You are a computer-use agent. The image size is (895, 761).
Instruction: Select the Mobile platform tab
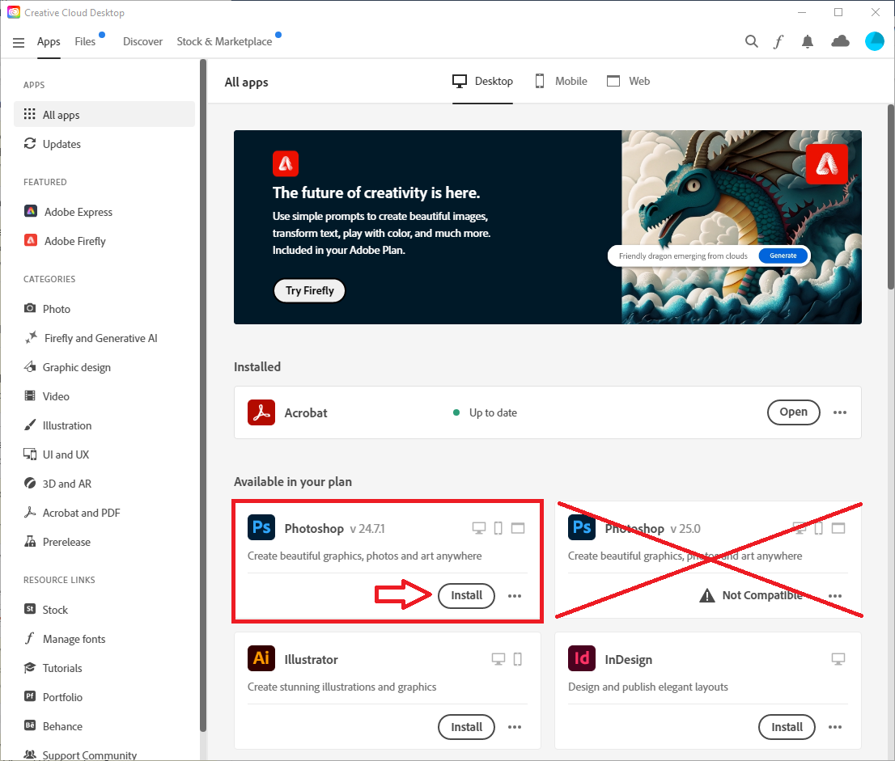562,81
